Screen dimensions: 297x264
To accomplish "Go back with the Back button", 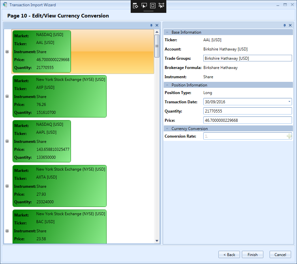I will 229,255.
